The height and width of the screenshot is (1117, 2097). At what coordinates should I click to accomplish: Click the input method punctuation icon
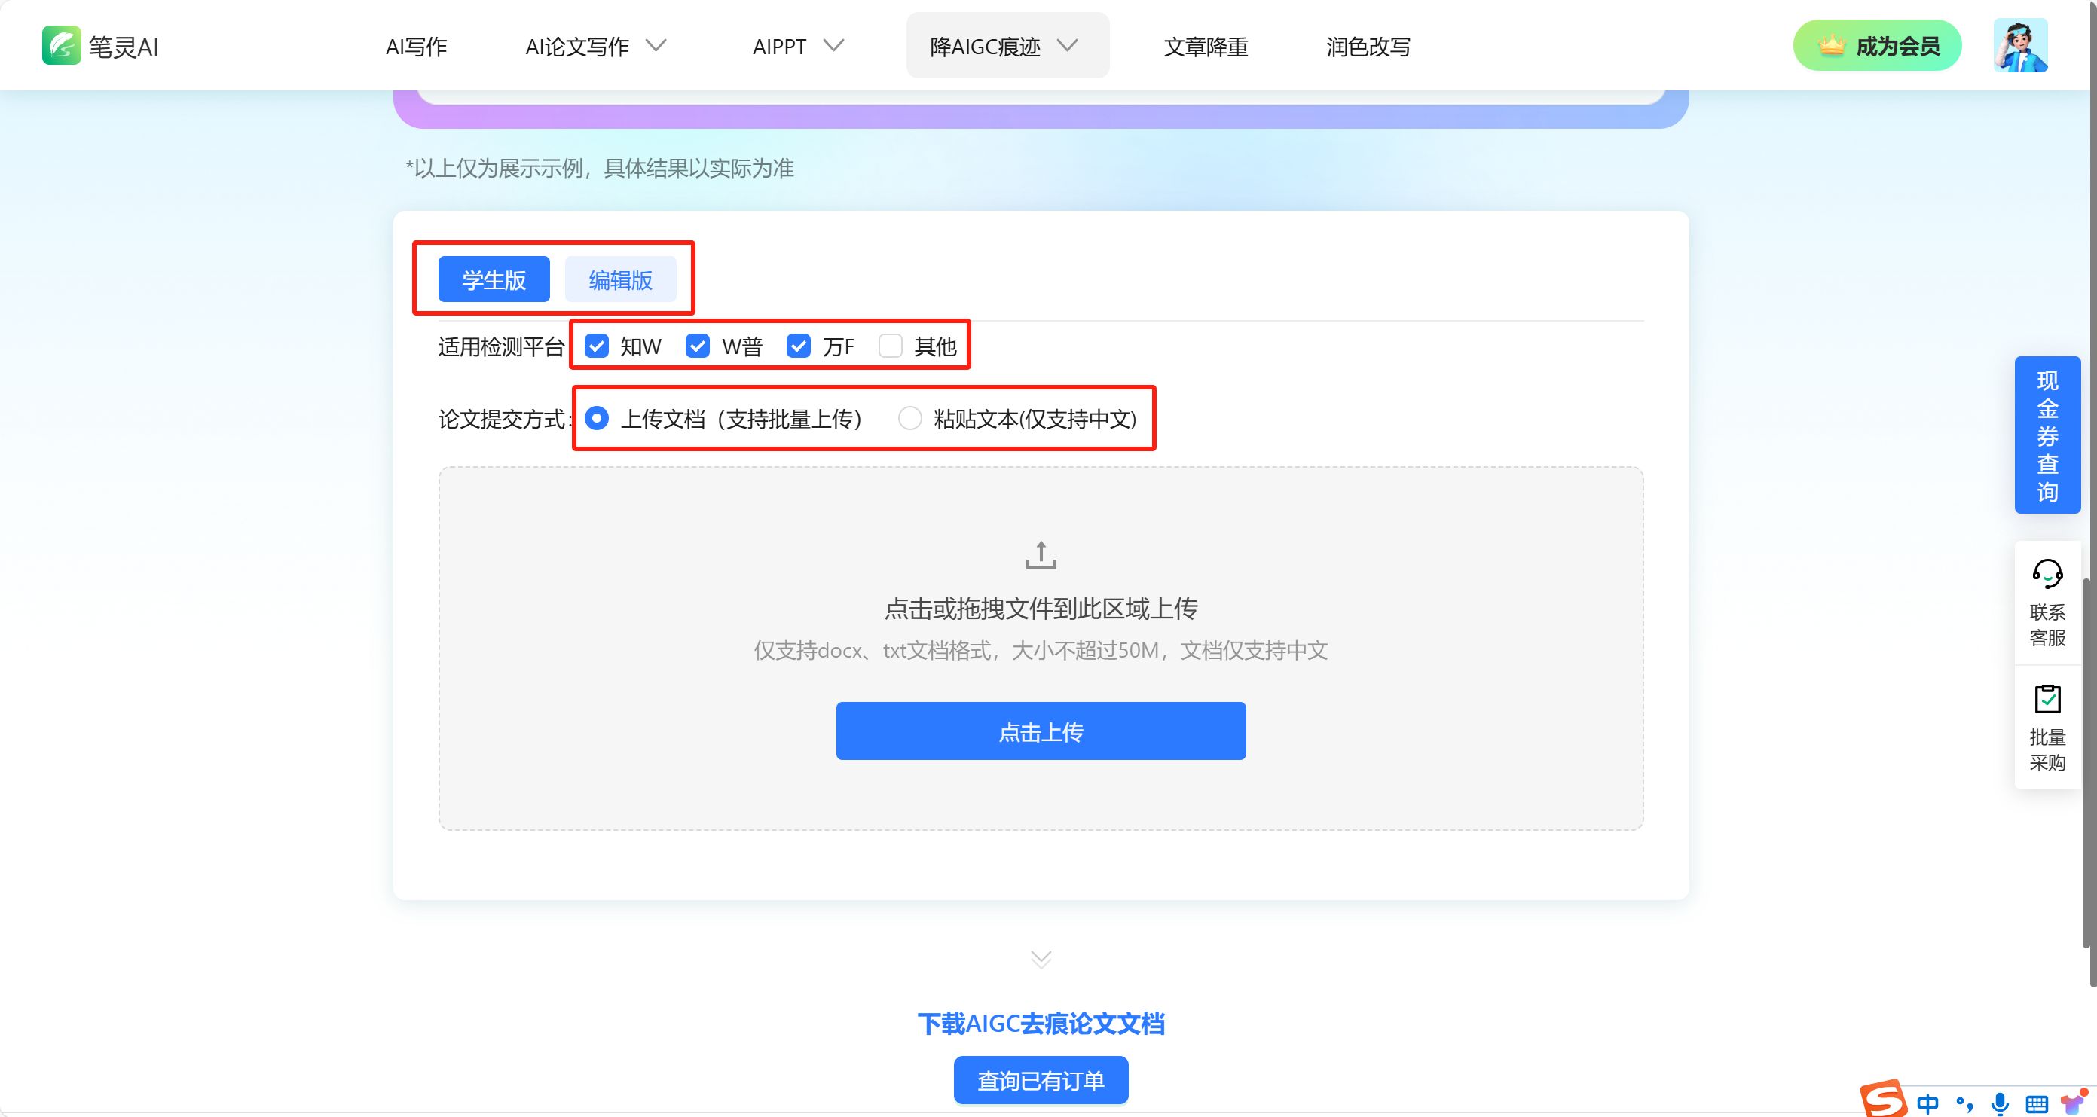tap(1964, 1104)
